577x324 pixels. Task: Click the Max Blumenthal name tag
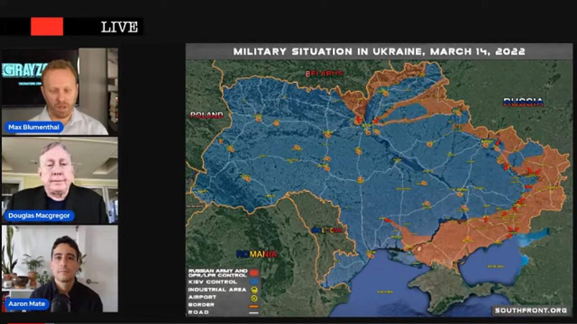34,127
